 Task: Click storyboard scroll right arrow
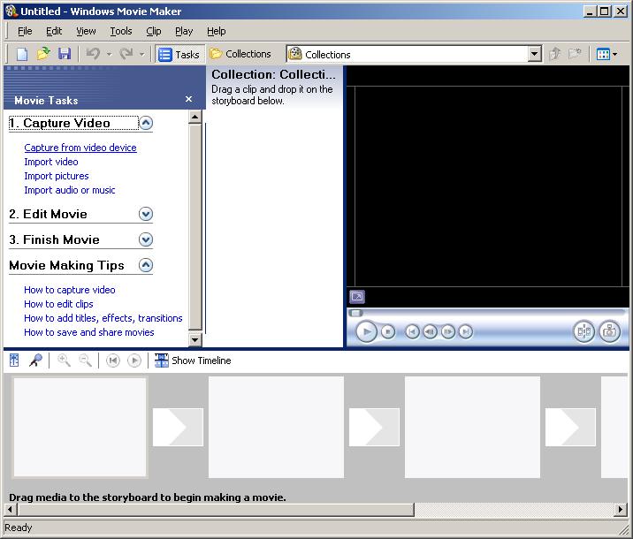point(620,510)
